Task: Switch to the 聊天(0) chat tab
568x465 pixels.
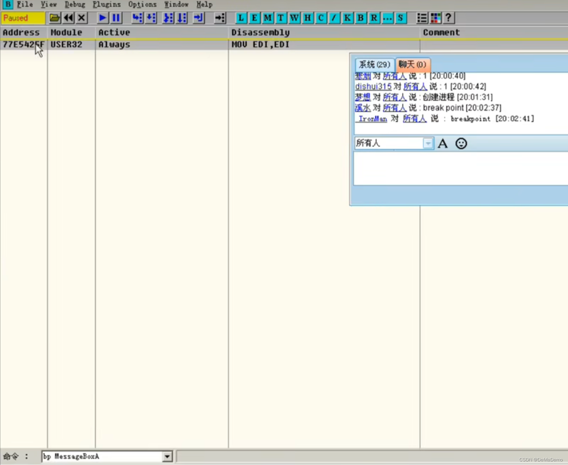Action: point(412,65)
